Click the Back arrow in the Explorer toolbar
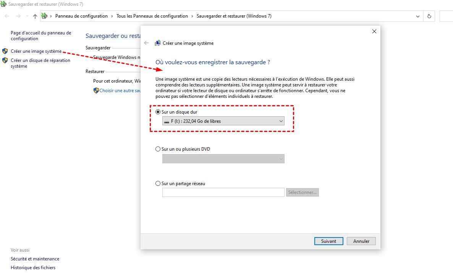The width and height of the screenshot is (453, 278). [7, 16]
